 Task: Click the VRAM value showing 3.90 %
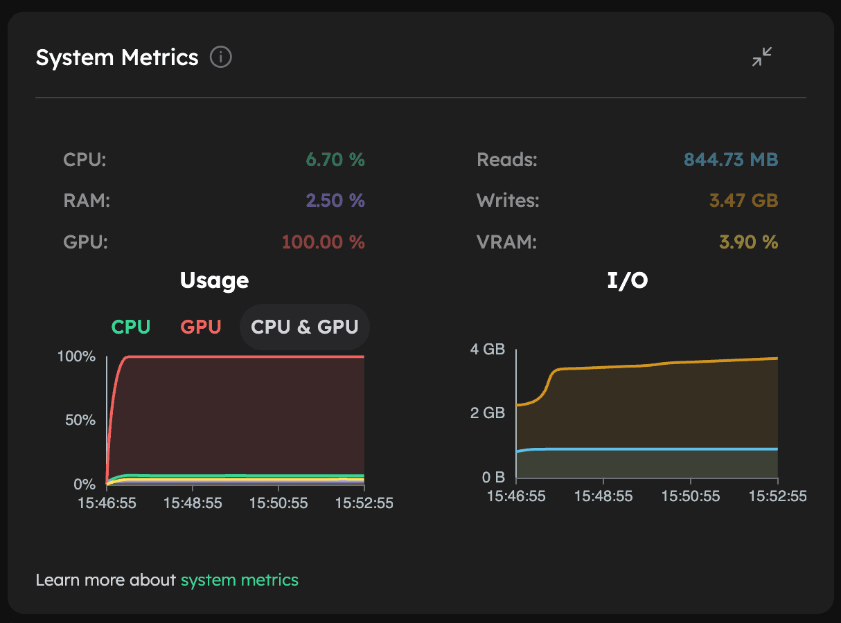click(x=747, y=242)
